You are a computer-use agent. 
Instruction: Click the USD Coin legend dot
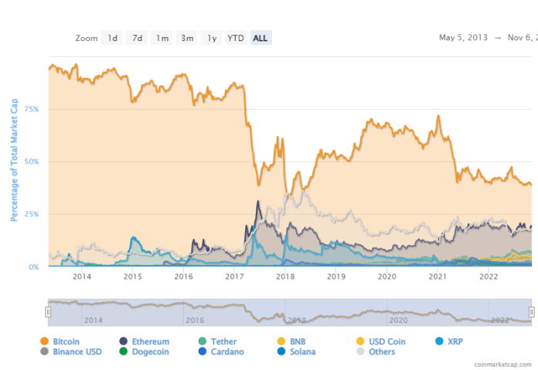[x=359, y=341]
